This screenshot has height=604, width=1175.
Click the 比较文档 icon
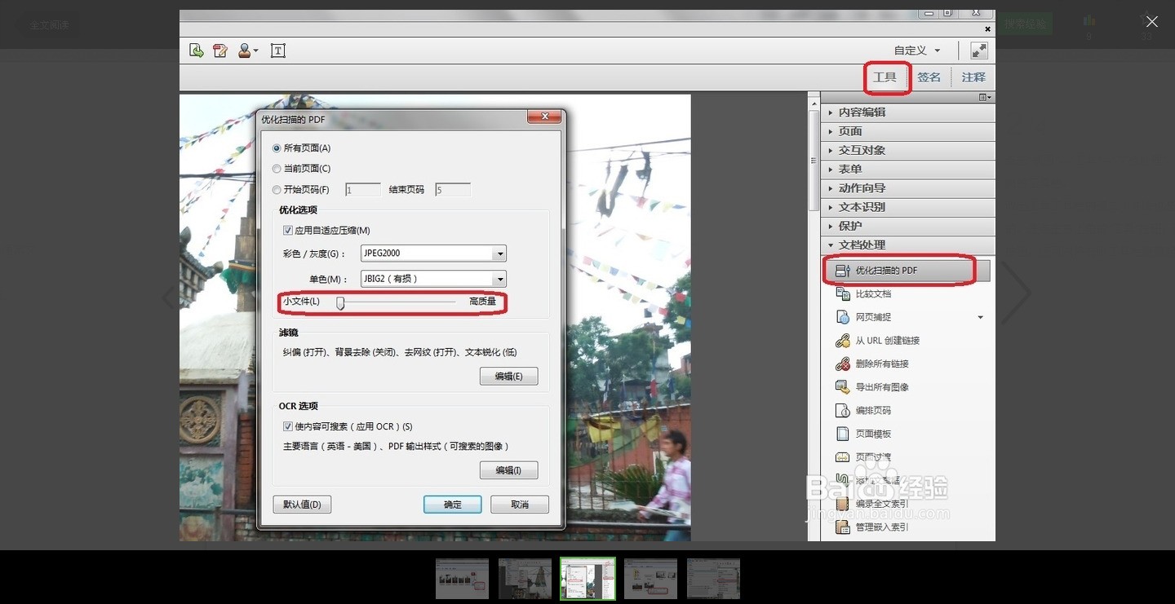click(843, 293)
